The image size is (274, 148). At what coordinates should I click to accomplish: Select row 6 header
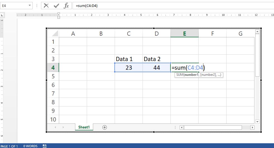click(53, 85)
